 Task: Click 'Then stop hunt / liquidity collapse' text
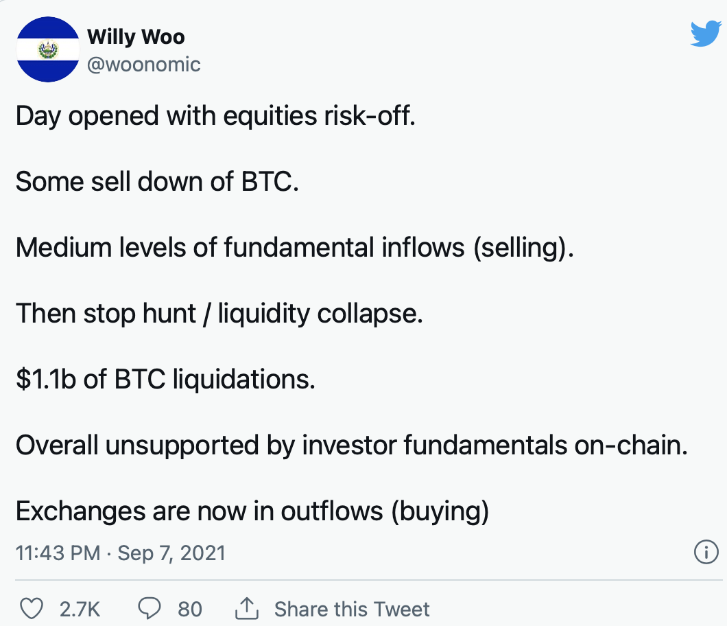pyautogui.click(x=219, y=313)
